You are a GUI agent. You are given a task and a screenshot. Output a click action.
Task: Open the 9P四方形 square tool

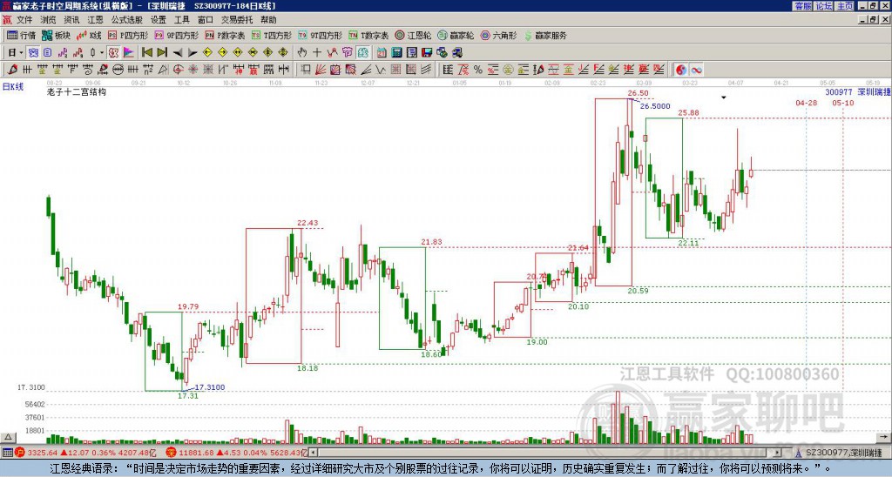[x=176, y=35]
